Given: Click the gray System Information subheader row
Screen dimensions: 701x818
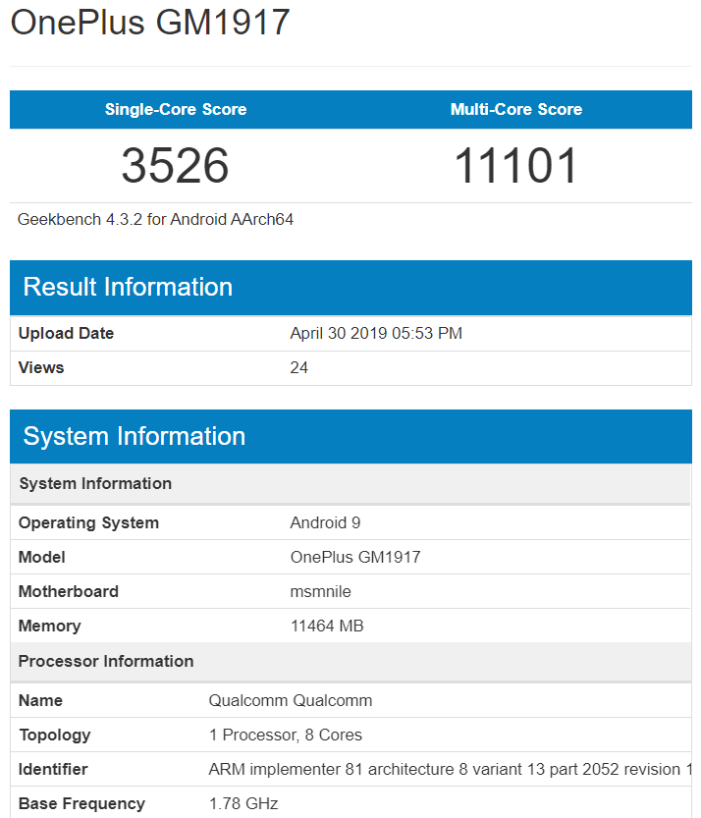Looking at the screenshot, I should (350, 483).
